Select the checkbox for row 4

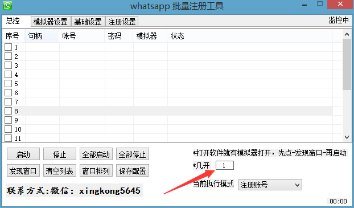click(9, 75)
